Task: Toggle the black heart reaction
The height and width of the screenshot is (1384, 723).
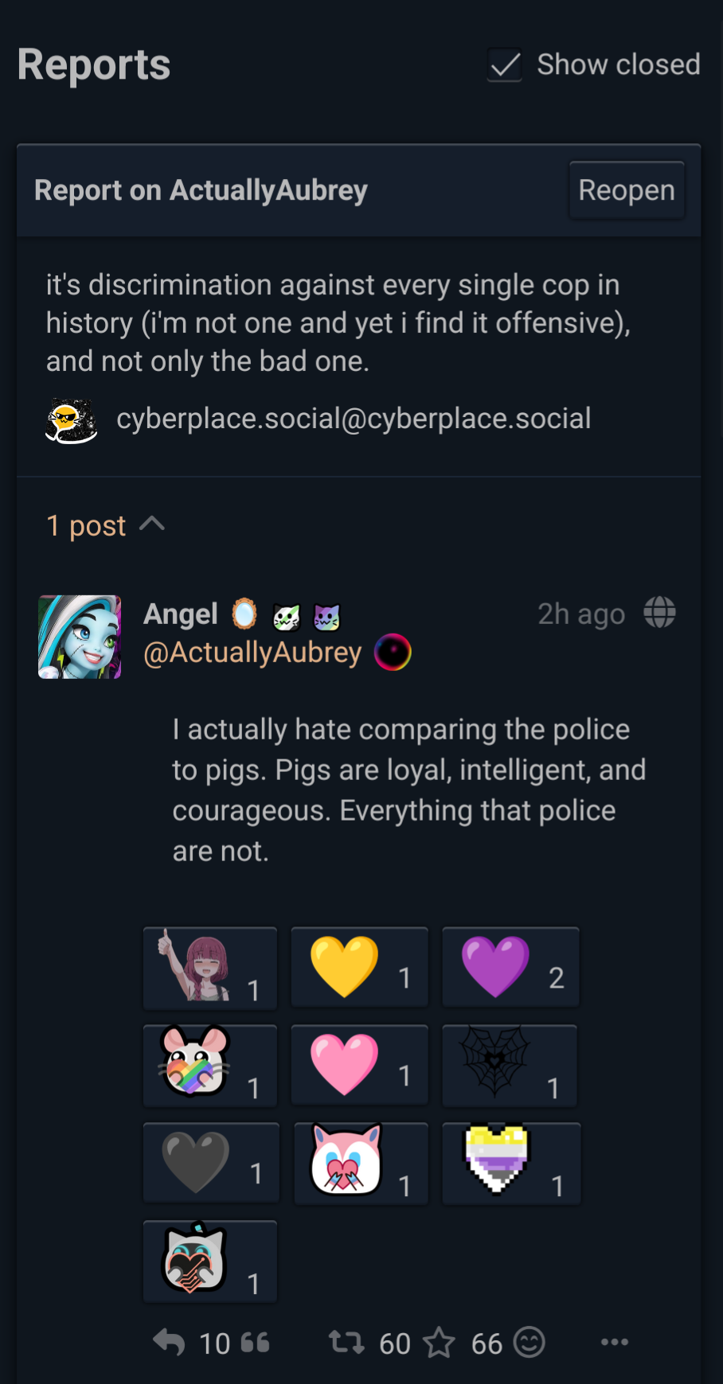Action: point(211,1164)
